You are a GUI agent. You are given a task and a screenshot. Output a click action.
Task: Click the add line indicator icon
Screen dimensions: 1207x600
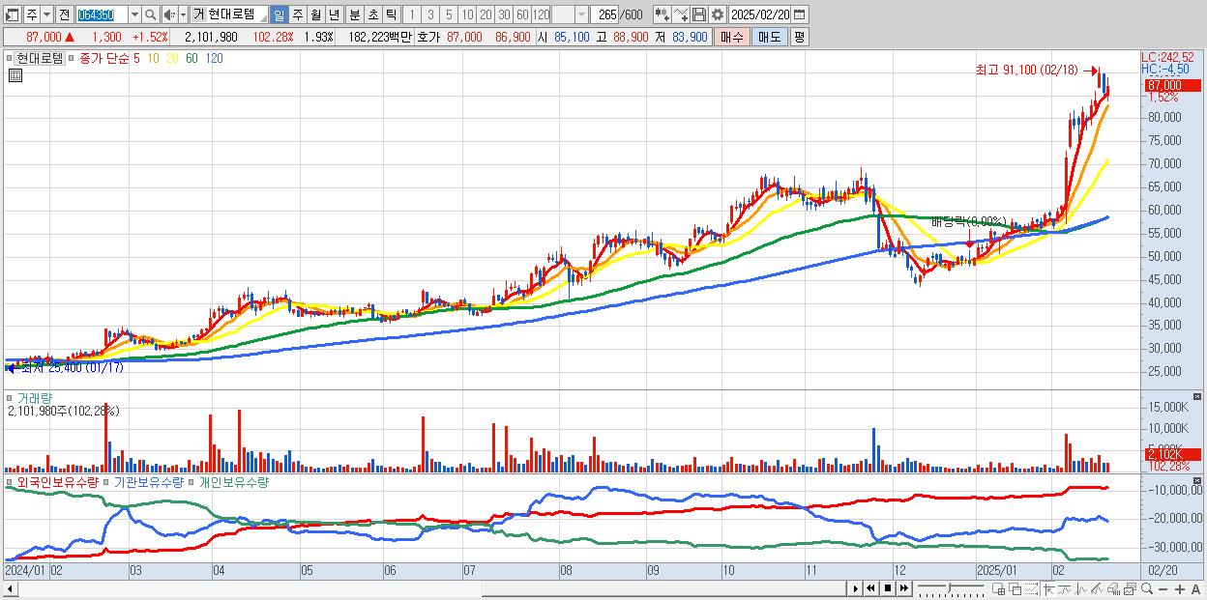681,14
